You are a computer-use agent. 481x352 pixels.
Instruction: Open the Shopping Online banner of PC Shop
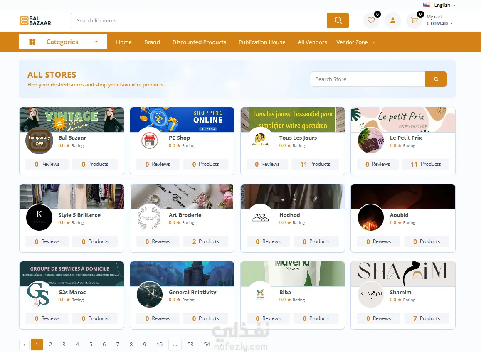[x=182, y=120]
